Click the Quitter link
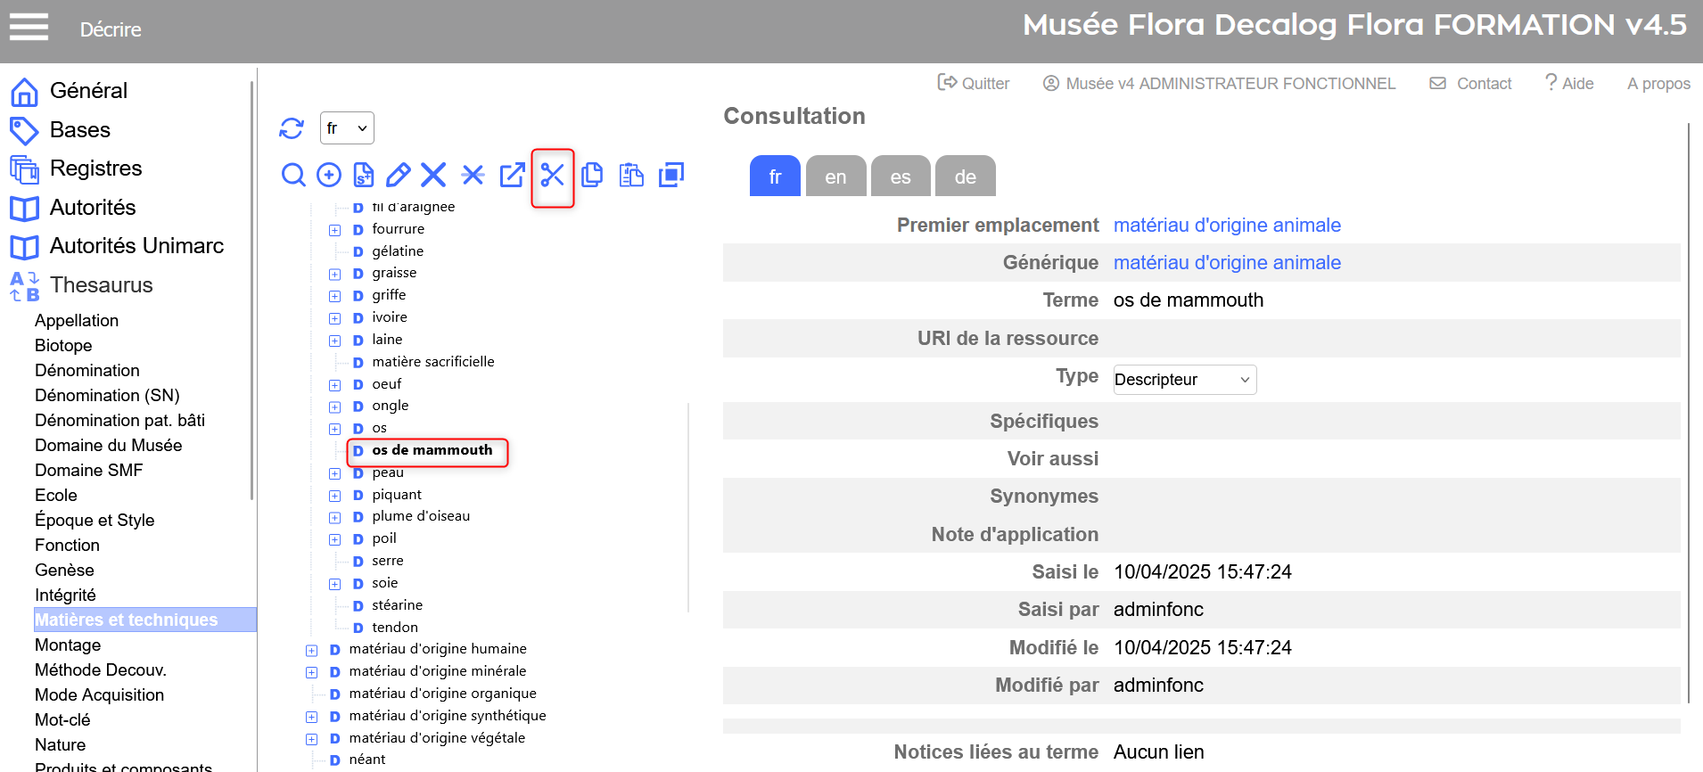Viewport: 1703px width, 772px height. pos(974,83)
